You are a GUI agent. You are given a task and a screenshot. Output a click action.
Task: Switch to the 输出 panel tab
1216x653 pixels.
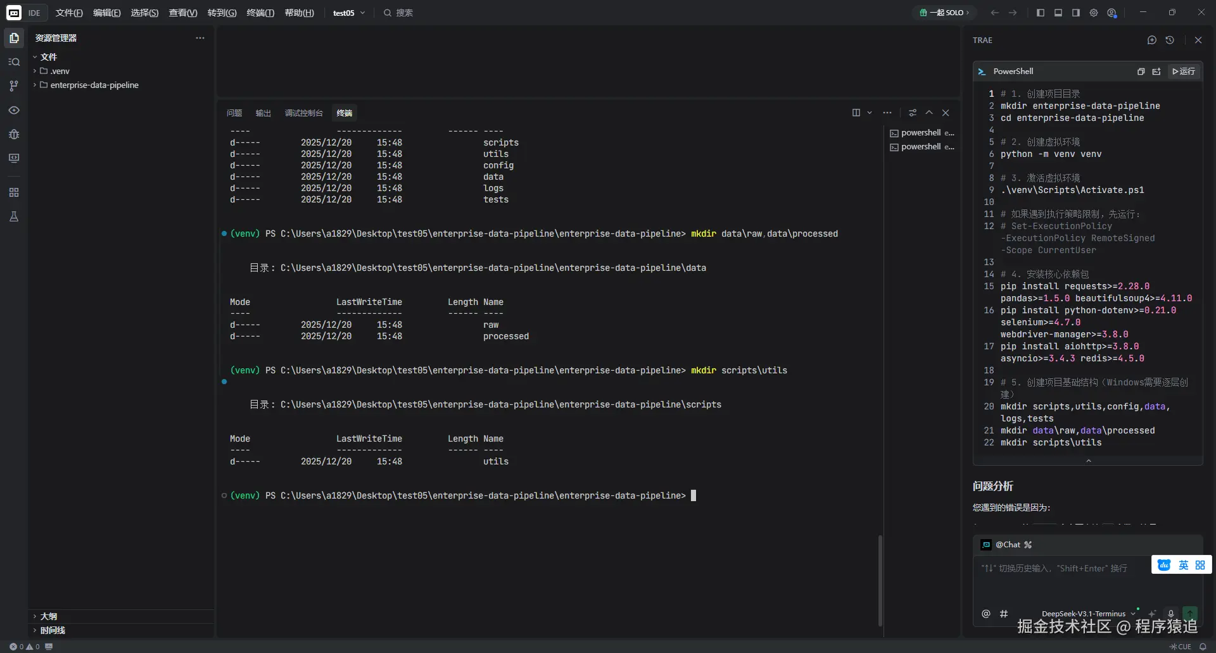(x=263, y=113)
